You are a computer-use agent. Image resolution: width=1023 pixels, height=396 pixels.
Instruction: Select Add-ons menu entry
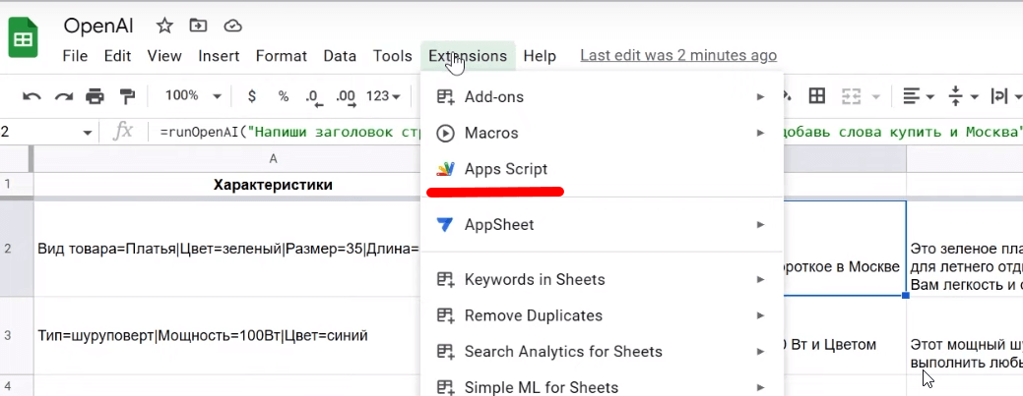(x=601, y=97)
